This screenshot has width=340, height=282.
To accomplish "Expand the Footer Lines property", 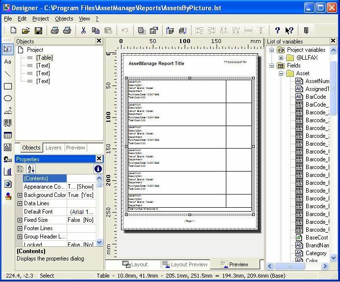I will (x=20, y=228).
